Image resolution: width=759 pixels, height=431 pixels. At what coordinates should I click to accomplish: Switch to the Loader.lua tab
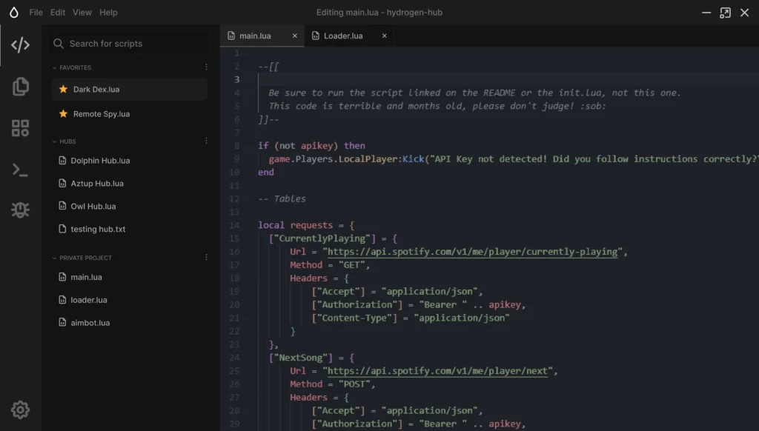tap(342, 36)
